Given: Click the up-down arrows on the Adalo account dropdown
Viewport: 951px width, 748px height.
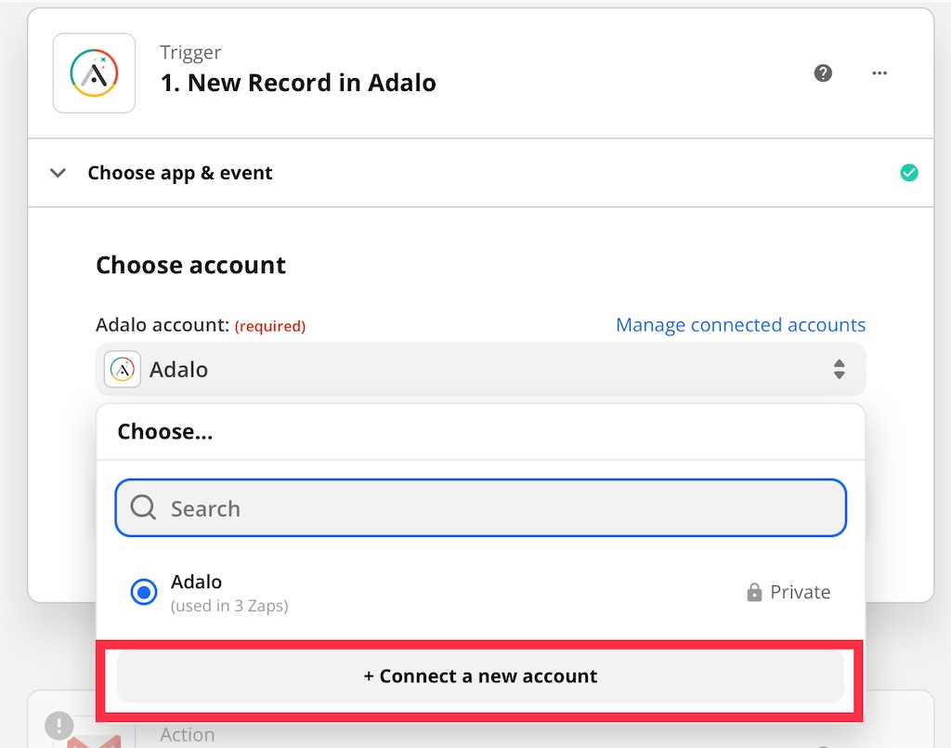Looking at the screenshot, I should [839, 369].
